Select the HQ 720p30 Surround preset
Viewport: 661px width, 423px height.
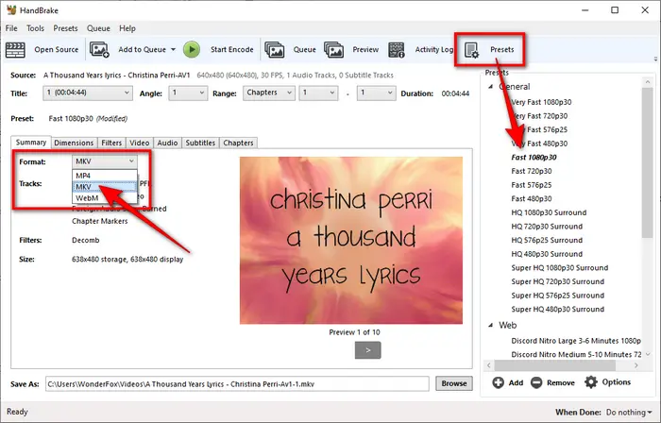(547, 227)
